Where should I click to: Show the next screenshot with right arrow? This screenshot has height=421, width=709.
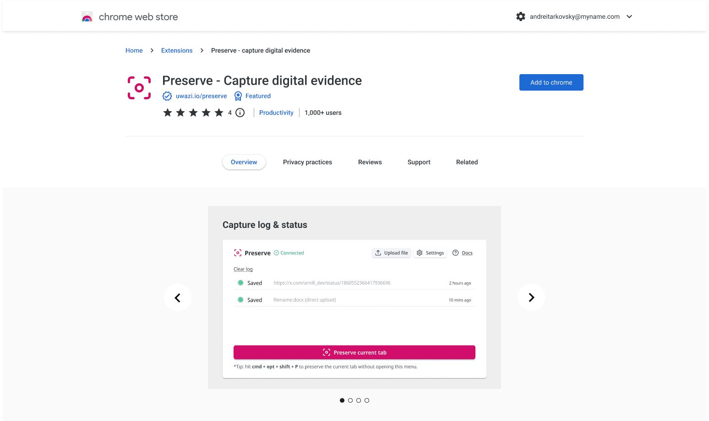pos(531,297)
